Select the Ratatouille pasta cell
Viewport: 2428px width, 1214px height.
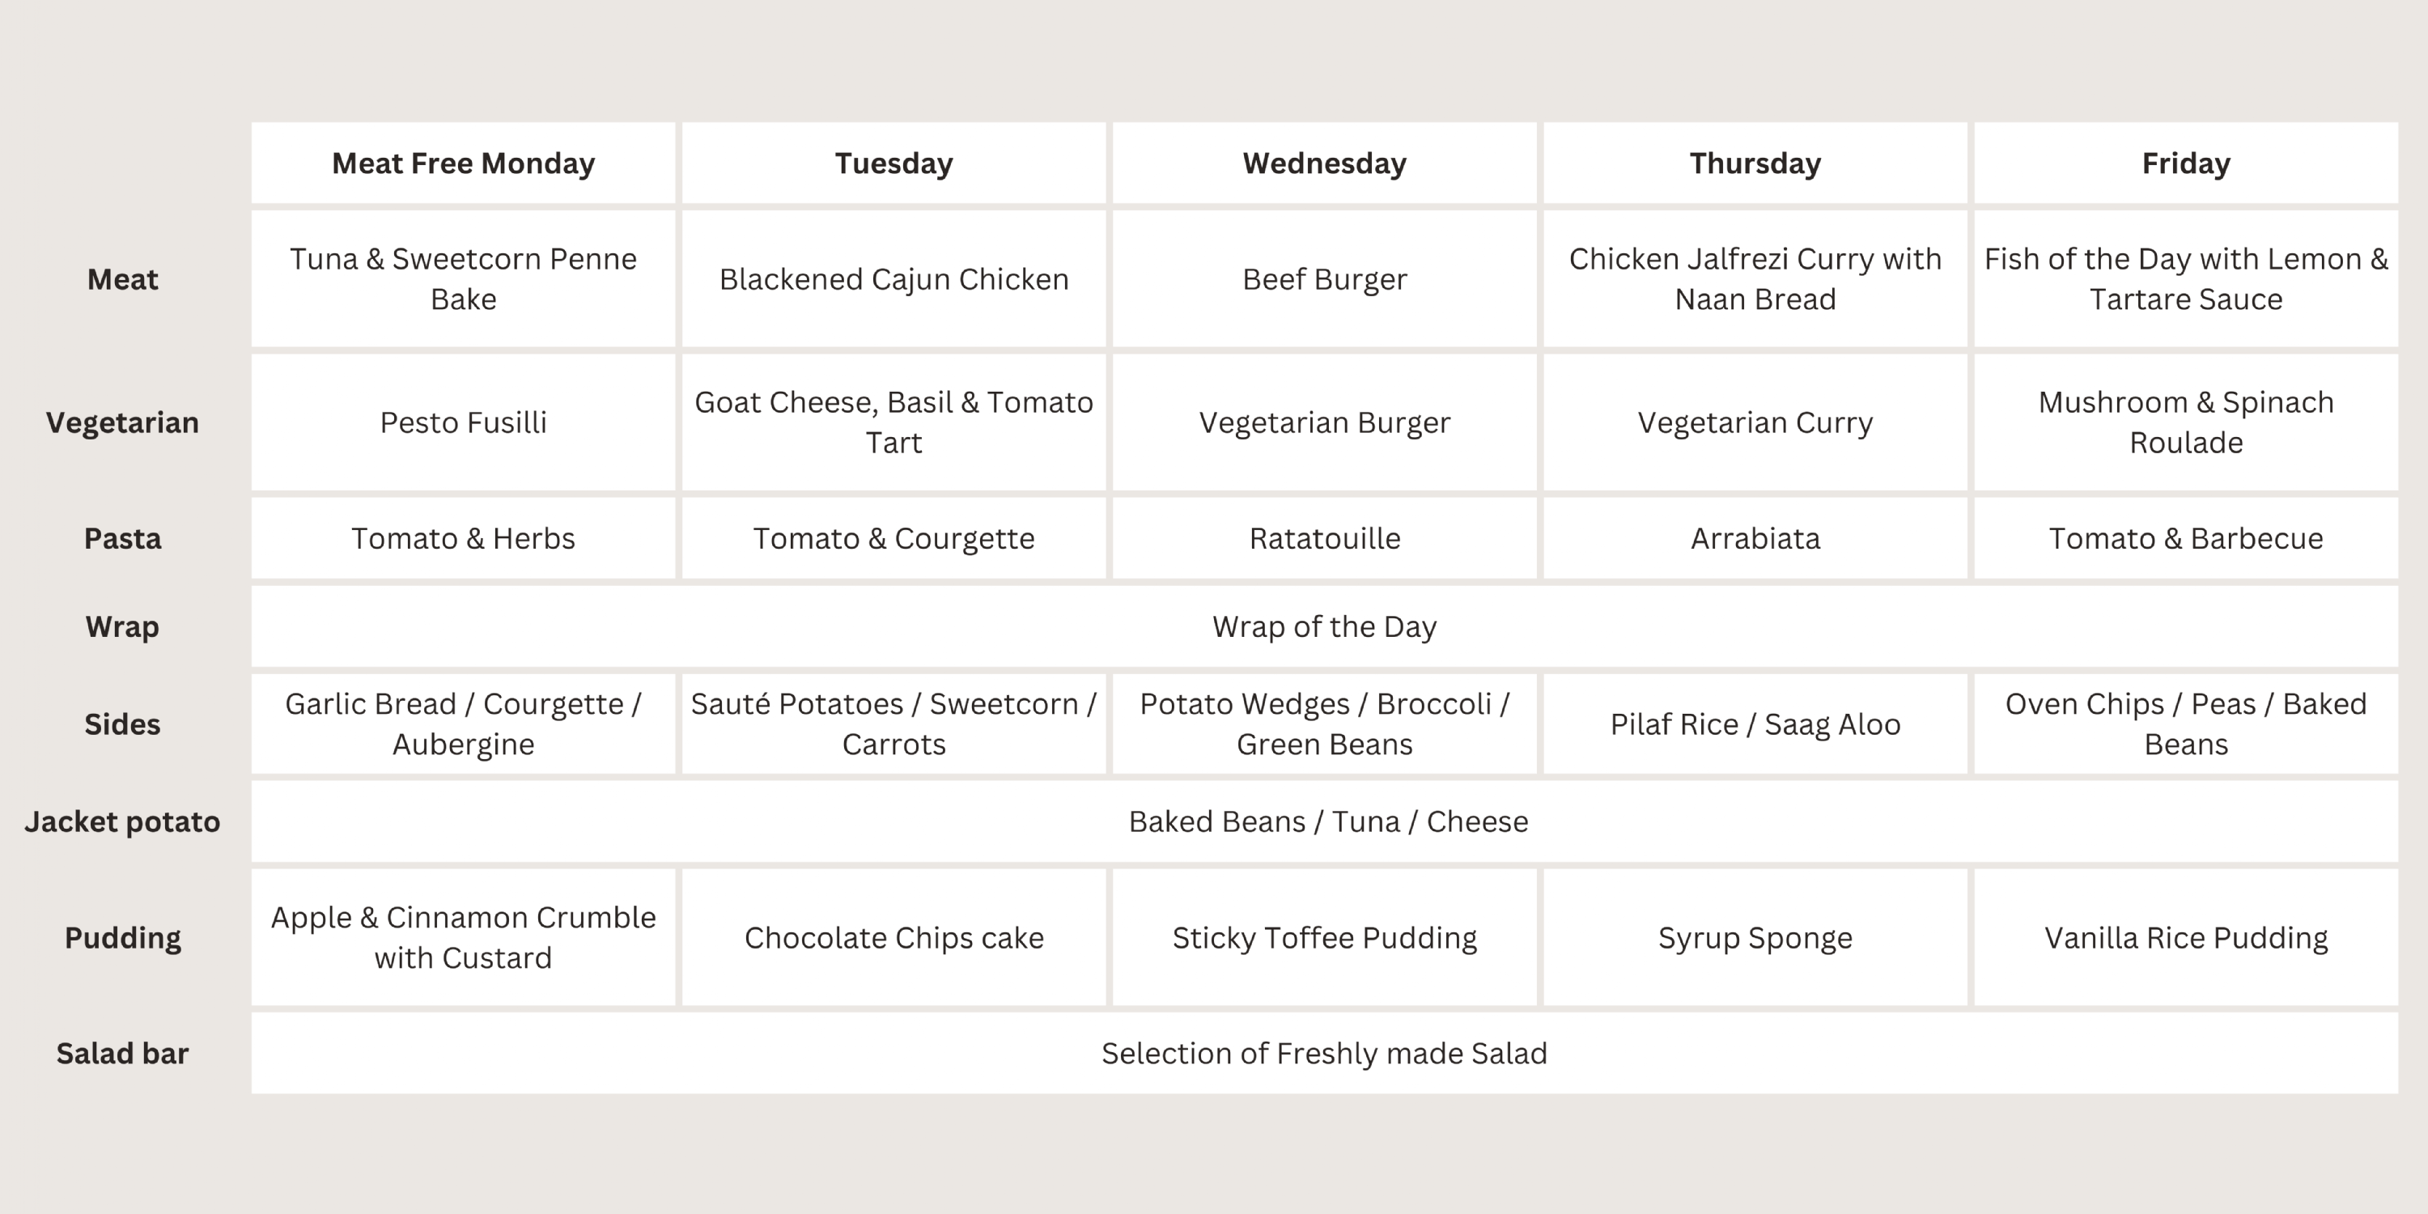(1324, 538)
